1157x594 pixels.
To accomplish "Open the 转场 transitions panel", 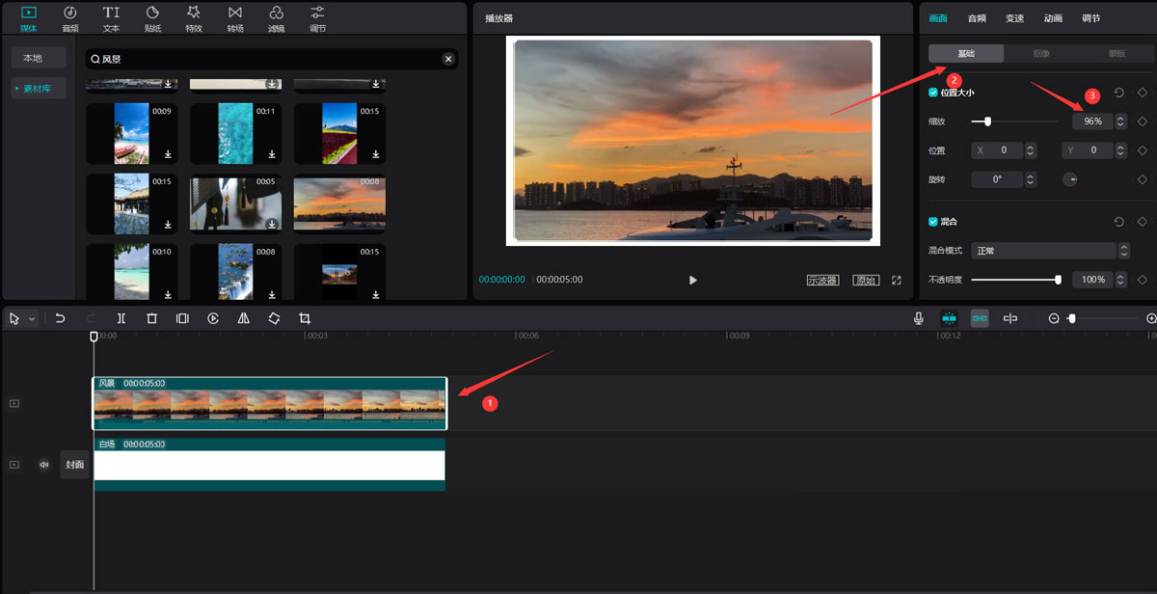I will (x=235, y=17).
